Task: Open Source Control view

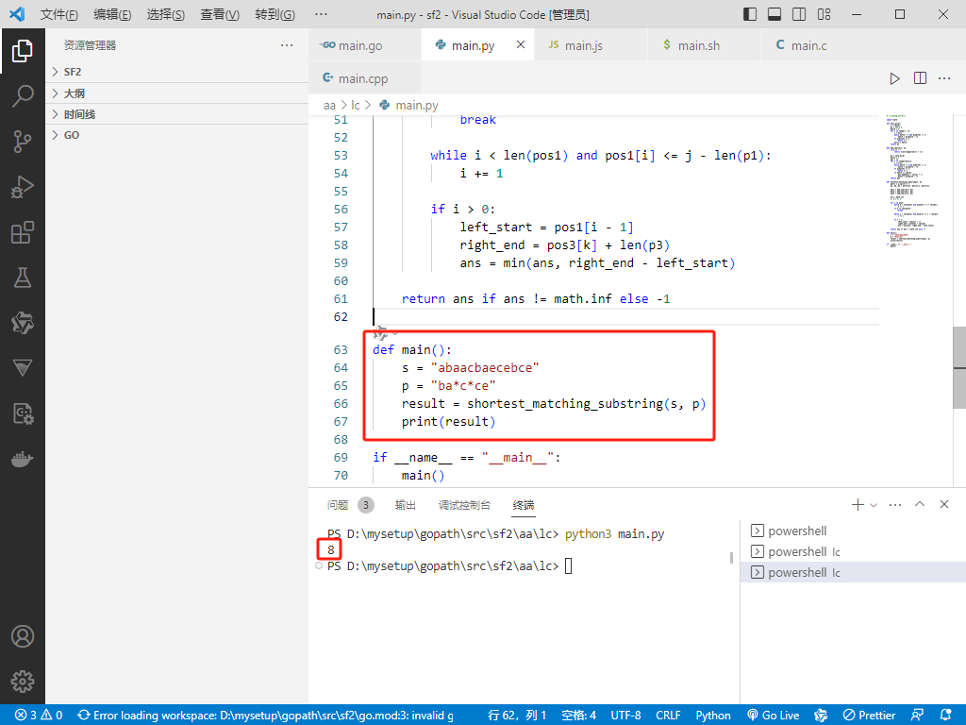Action: (x=23, y=142)
